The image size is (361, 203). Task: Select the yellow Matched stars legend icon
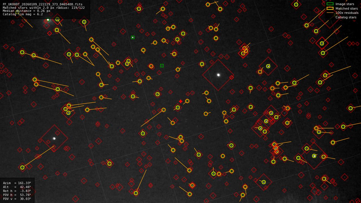pos(330,8)
